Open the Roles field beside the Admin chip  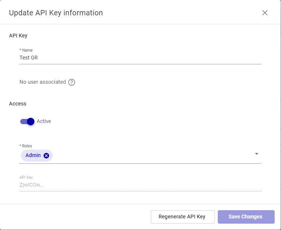150,156
